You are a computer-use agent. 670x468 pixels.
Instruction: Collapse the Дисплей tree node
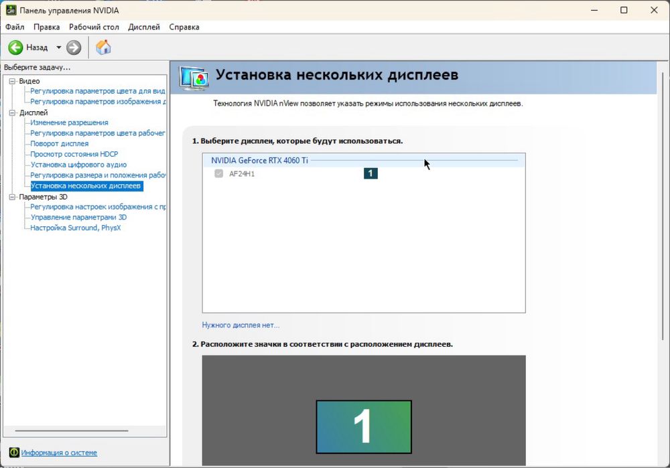(12, 112)
